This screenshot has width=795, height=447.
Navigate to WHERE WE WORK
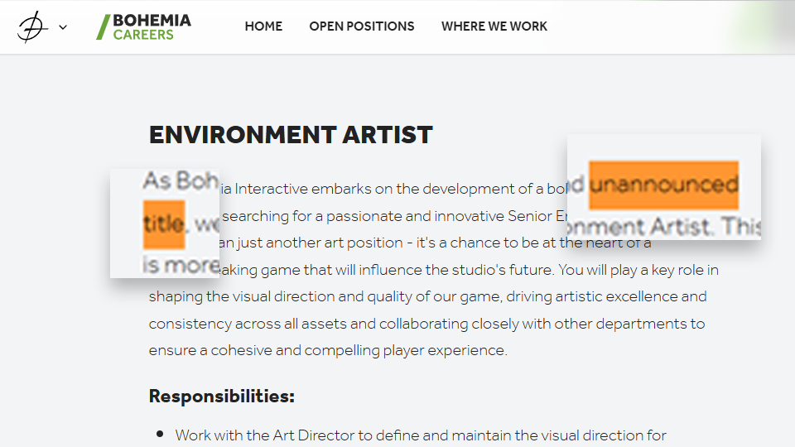pyautogui.click(x=494, y=26)
